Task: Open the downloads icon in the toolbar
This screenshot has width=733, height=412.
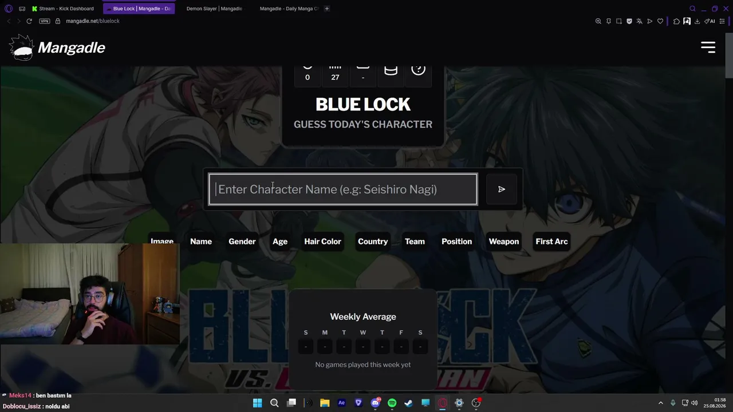Action: pos(697,21)
